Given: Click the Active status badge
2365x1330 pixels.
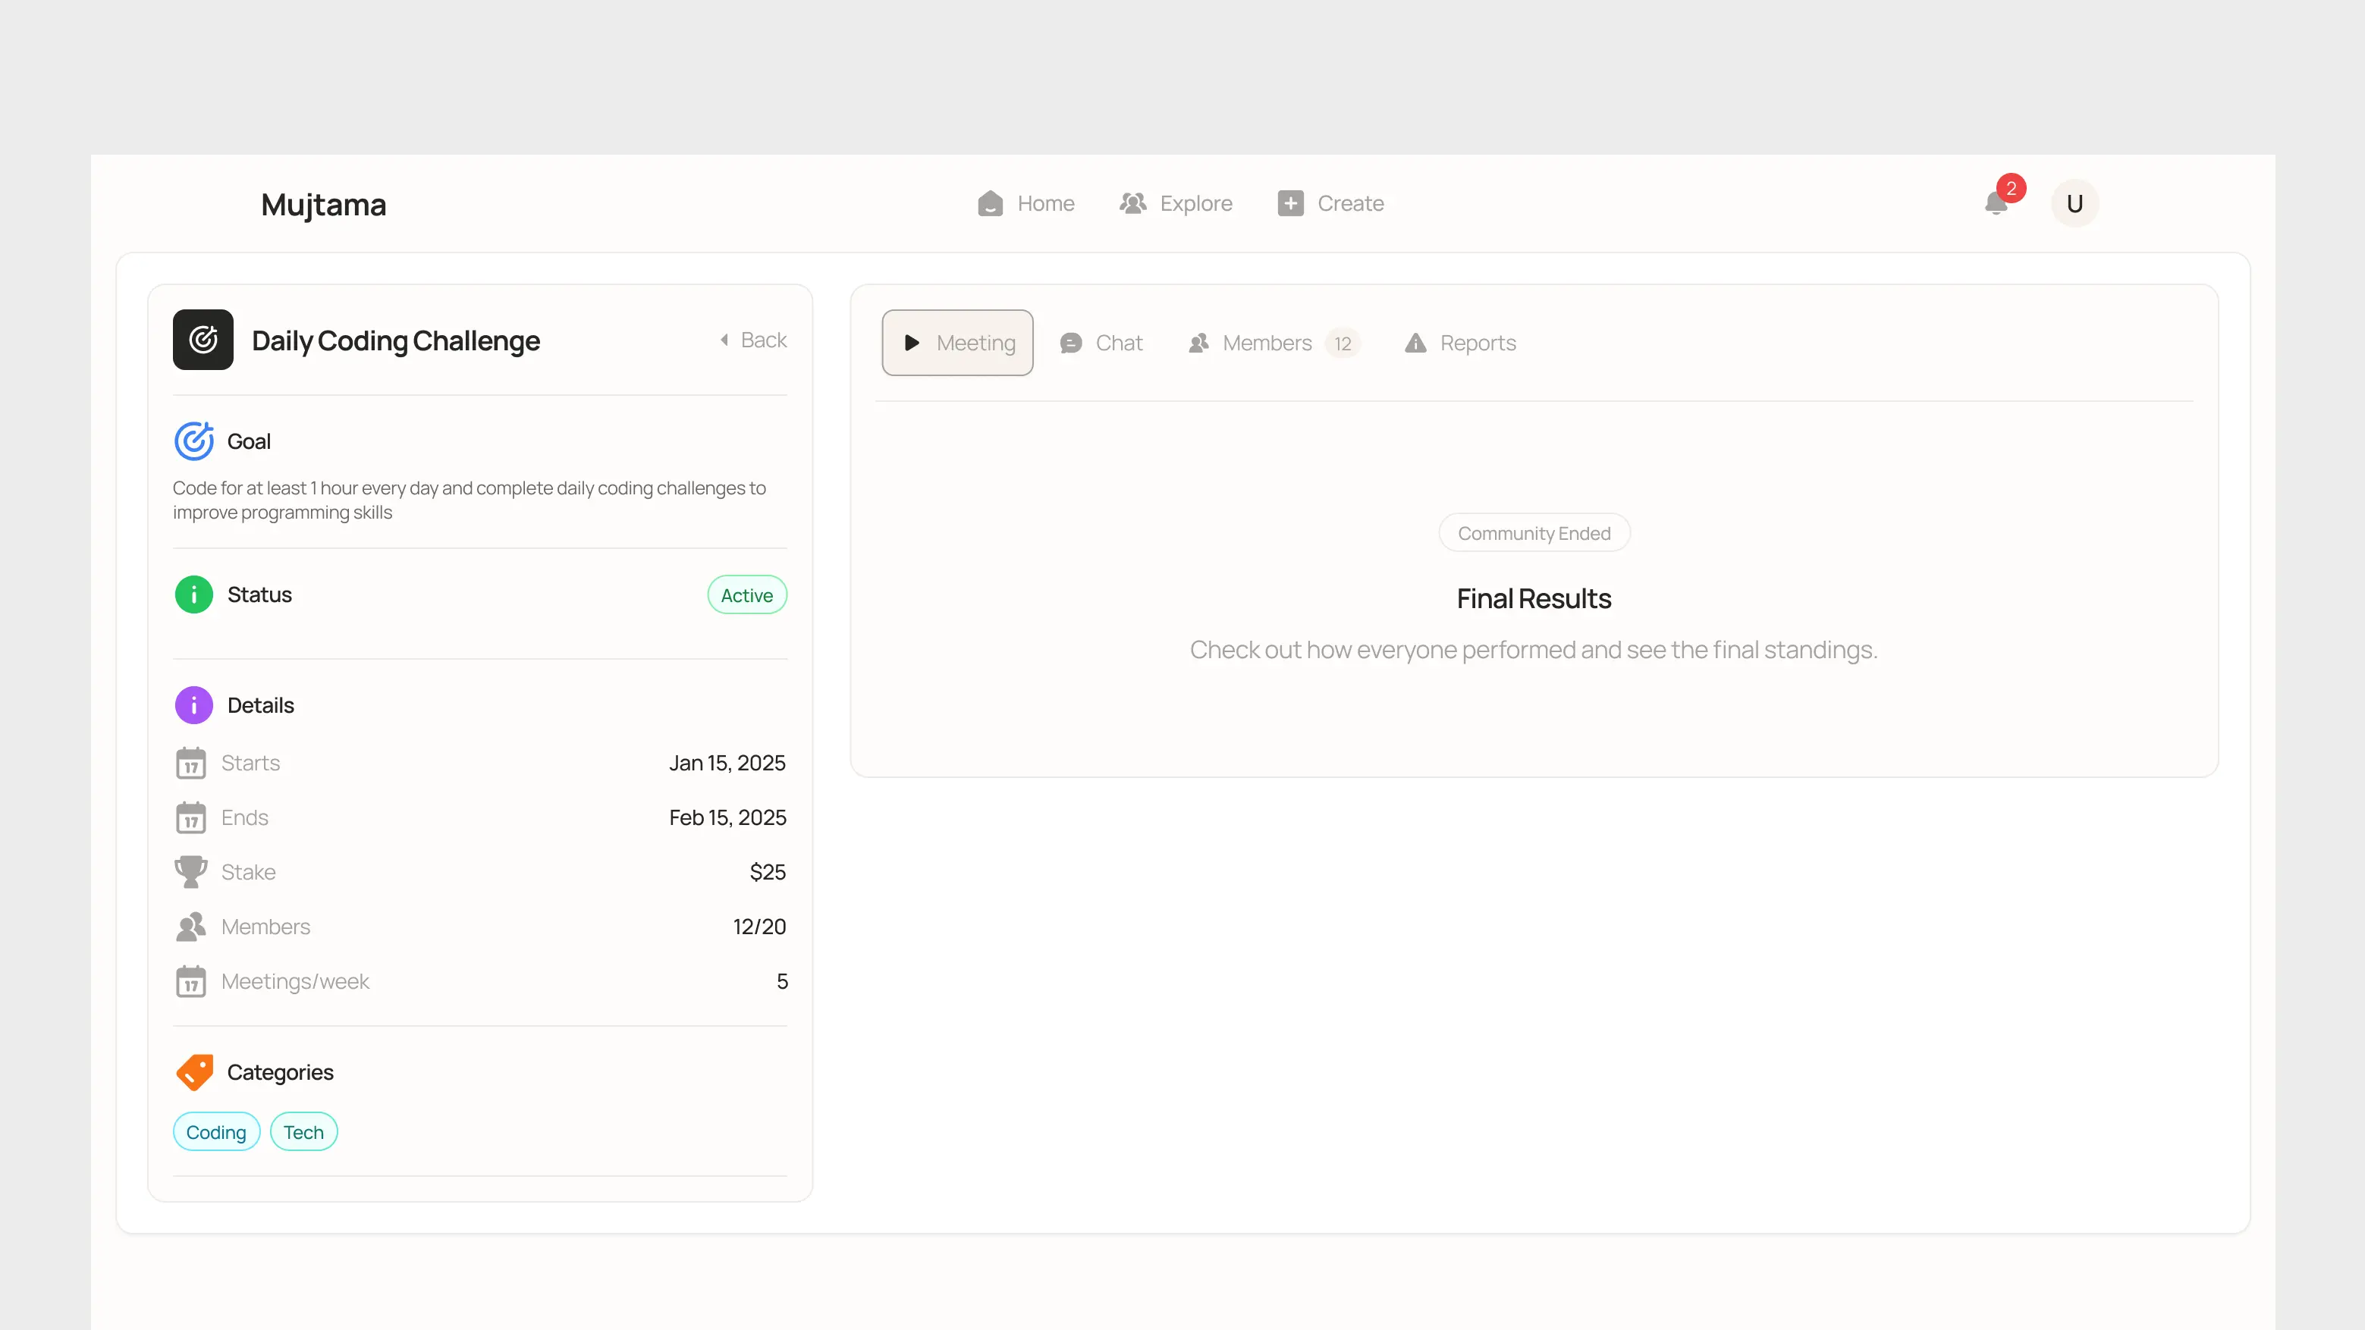Looking at the screenshot, I should 746,596.
